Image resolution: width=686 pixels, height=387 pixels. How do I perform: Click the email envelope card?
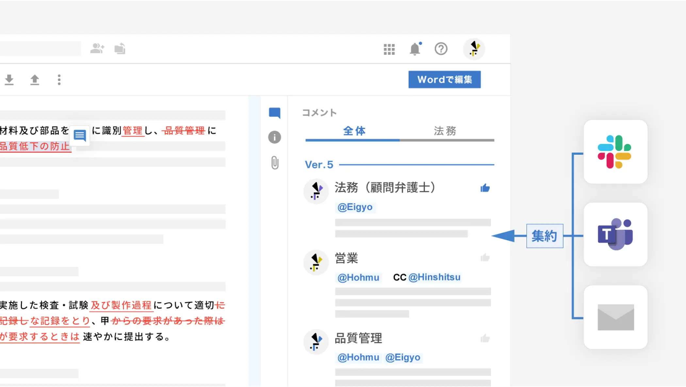[615, 317]
